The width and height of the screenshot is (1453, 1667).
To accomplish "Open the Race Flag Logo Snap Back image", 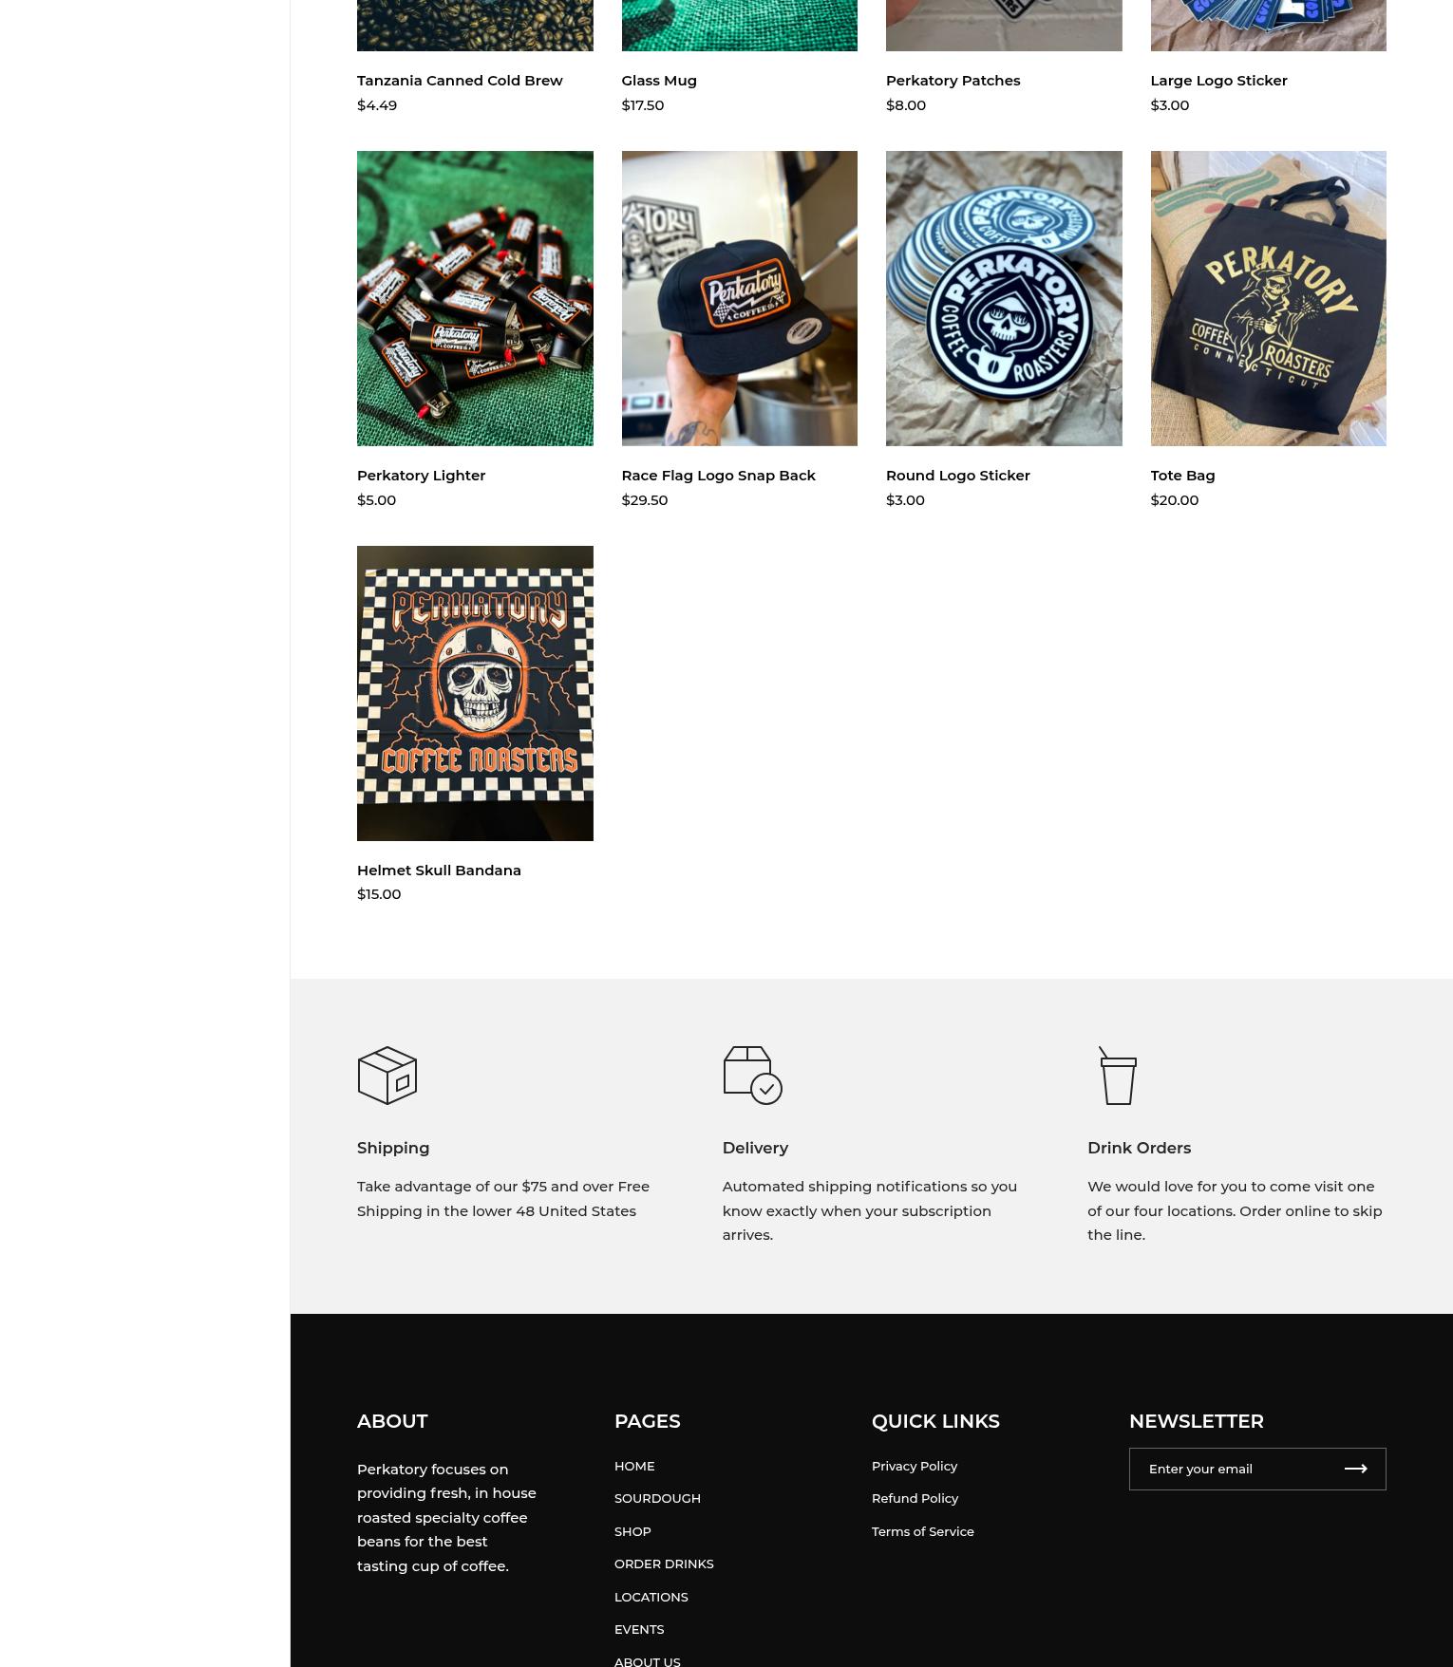I will tap(739, 298).
